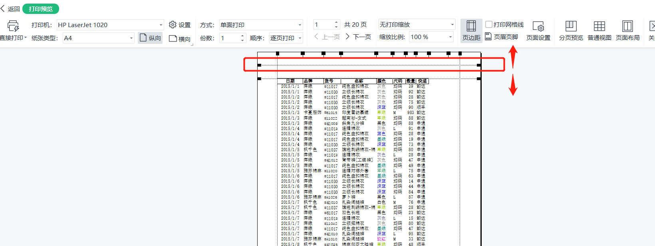Switch to 分页预览 page break preview
This screenshot has width=655, height=246.
[571, 30]
